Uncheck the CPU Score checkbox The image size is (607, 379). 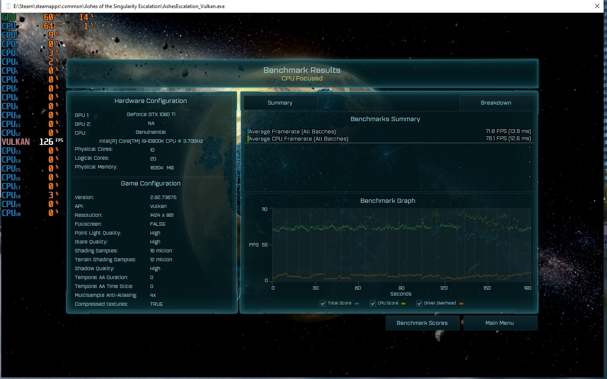pyautogui.click(x=373, y=303)
